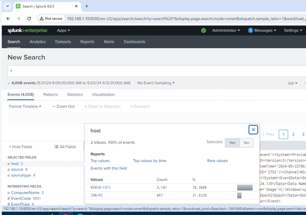
Task: Filter by host value JON-PC
Action: pyautogui.click(x=97, y=195)
